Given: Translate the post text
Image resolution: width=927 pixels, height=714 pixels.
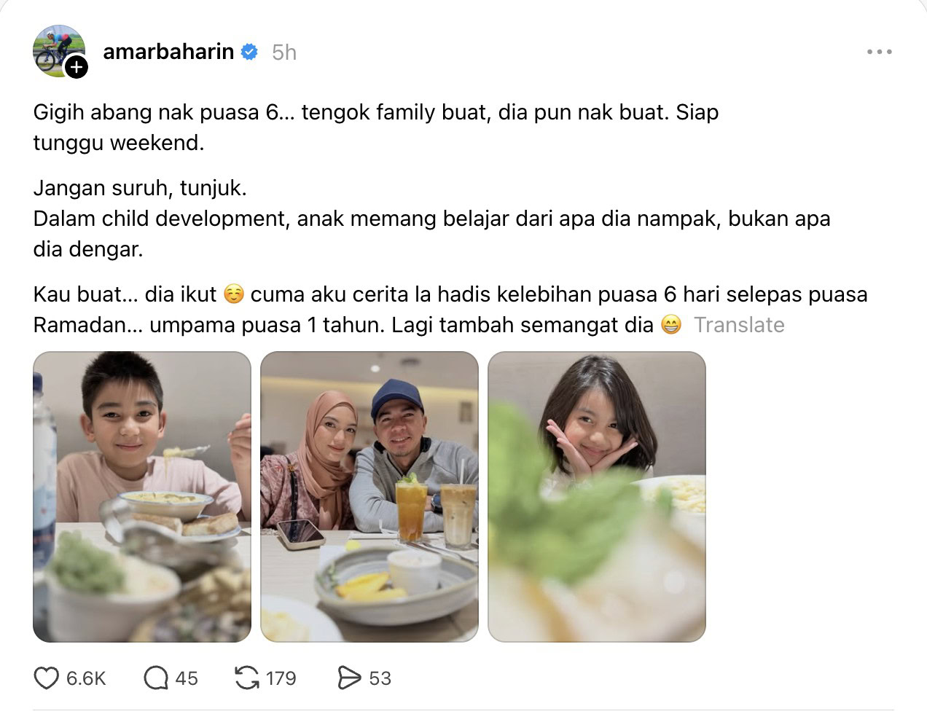Looking at the screenshot, I should tap(739, 325).
